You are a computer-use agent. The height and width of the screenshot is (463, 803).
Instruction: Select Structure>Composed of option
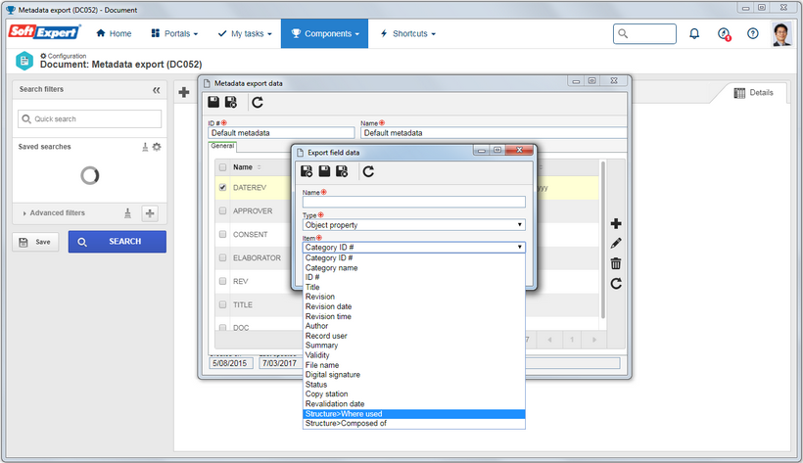pyautogui.click(x=414, y=424)
